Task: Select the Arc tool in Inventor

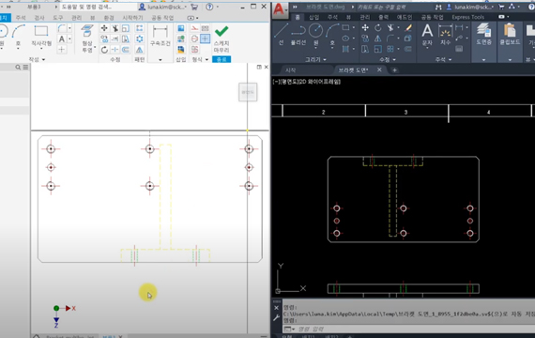Action: [19, 31]
